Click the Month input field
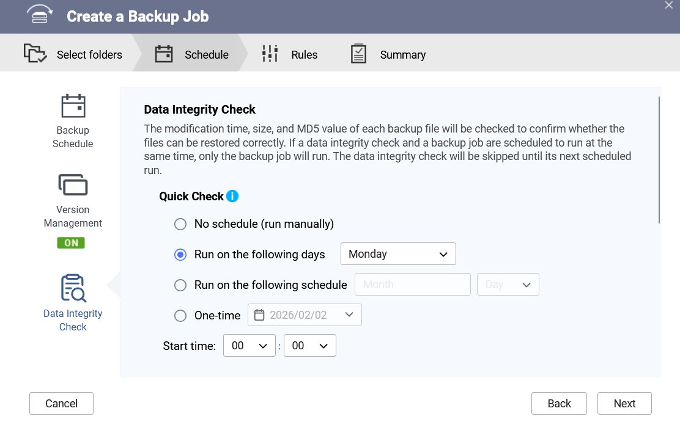The height and width of the screenshot is (422, 680). pyautogui.click(x=413, y=285)
